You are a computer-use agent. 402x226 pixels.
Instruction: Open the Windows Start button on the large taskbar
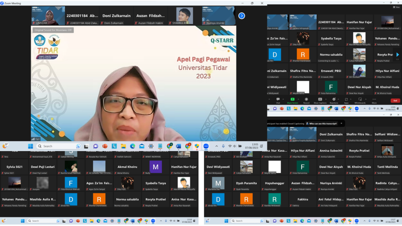(31, 146)
